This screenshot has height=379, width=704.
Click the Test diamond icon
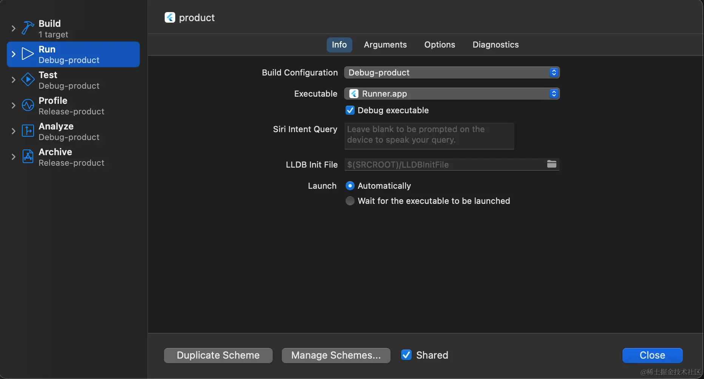click(x=28, y=80)
